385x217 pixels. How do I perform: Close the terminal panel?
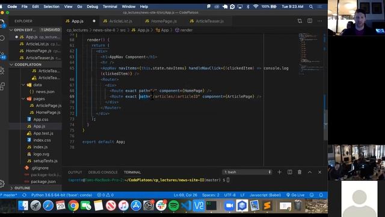[319, 172]
